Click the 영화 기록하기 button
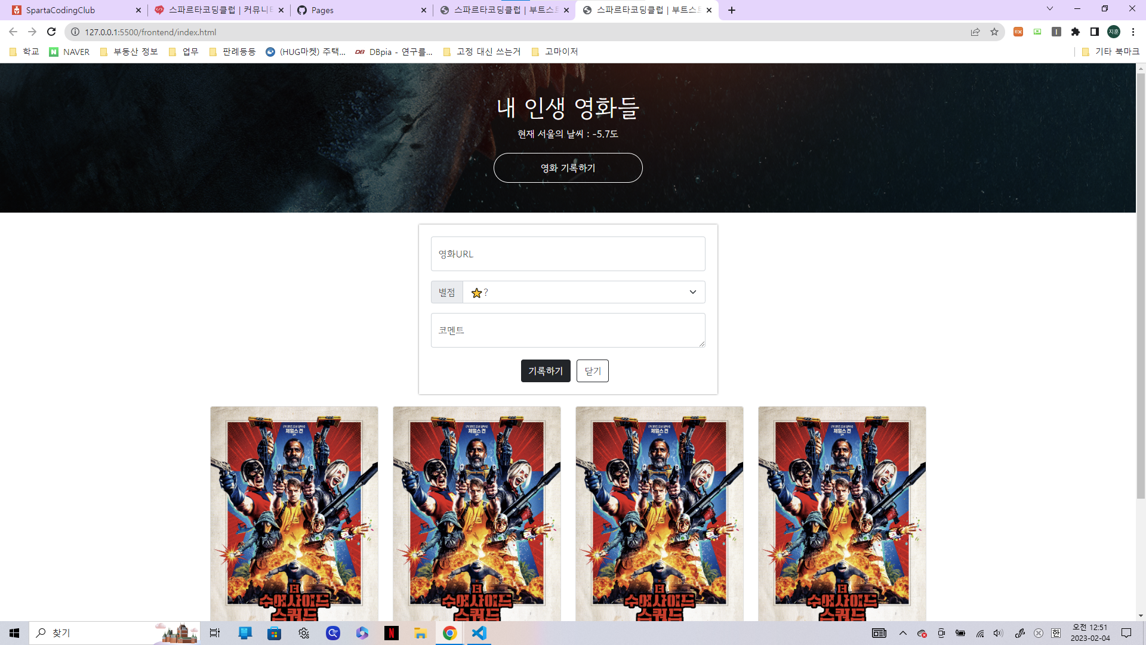This screenshot has height=645, width=1146. tap(568, 168)
